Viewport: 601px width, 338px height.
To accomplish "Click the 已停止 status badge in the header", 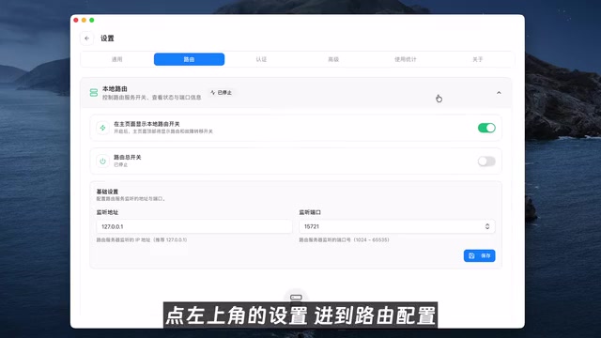I will [222, 93].
